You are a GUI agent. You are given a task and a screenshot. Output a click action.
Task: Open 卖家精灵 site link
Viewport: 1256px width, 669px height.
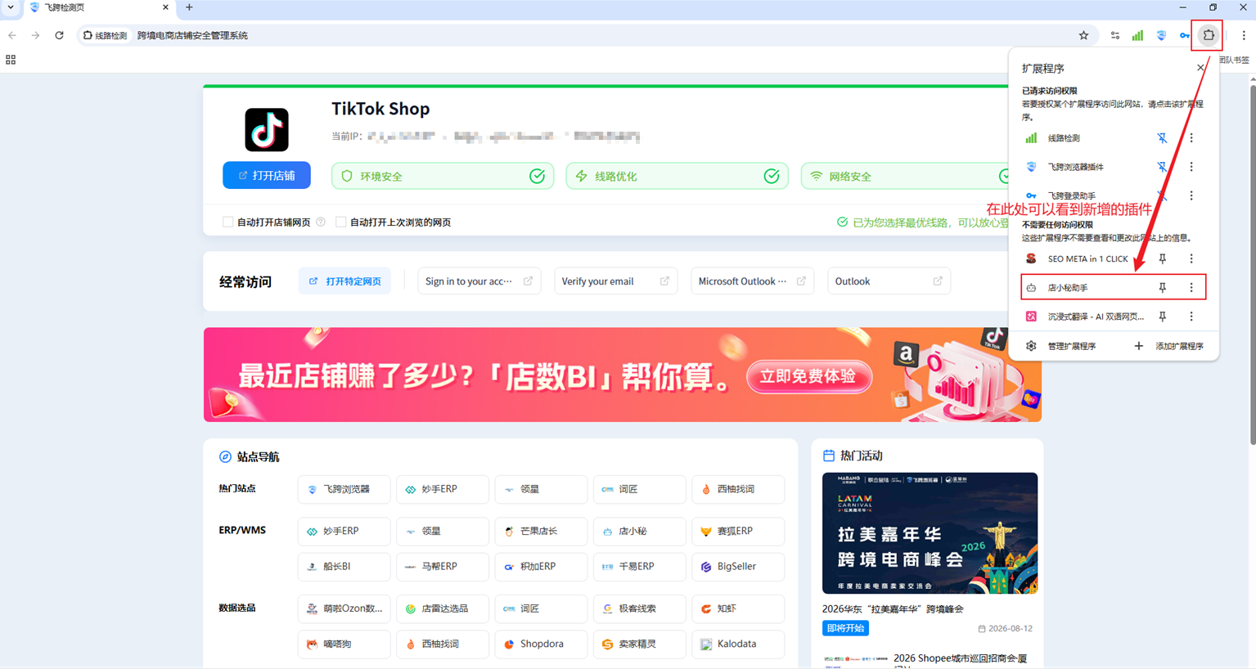639,644
